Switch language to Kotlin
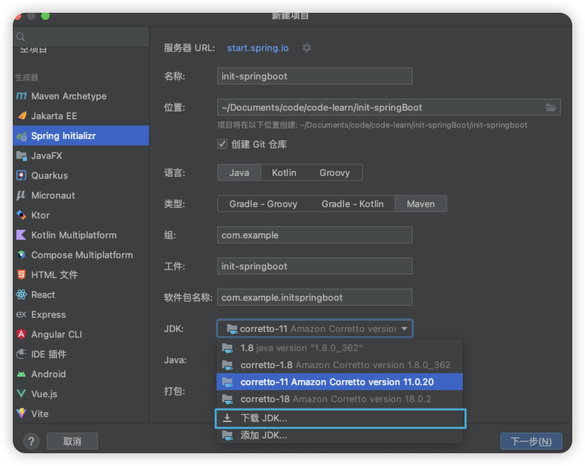 click(284, 172)
